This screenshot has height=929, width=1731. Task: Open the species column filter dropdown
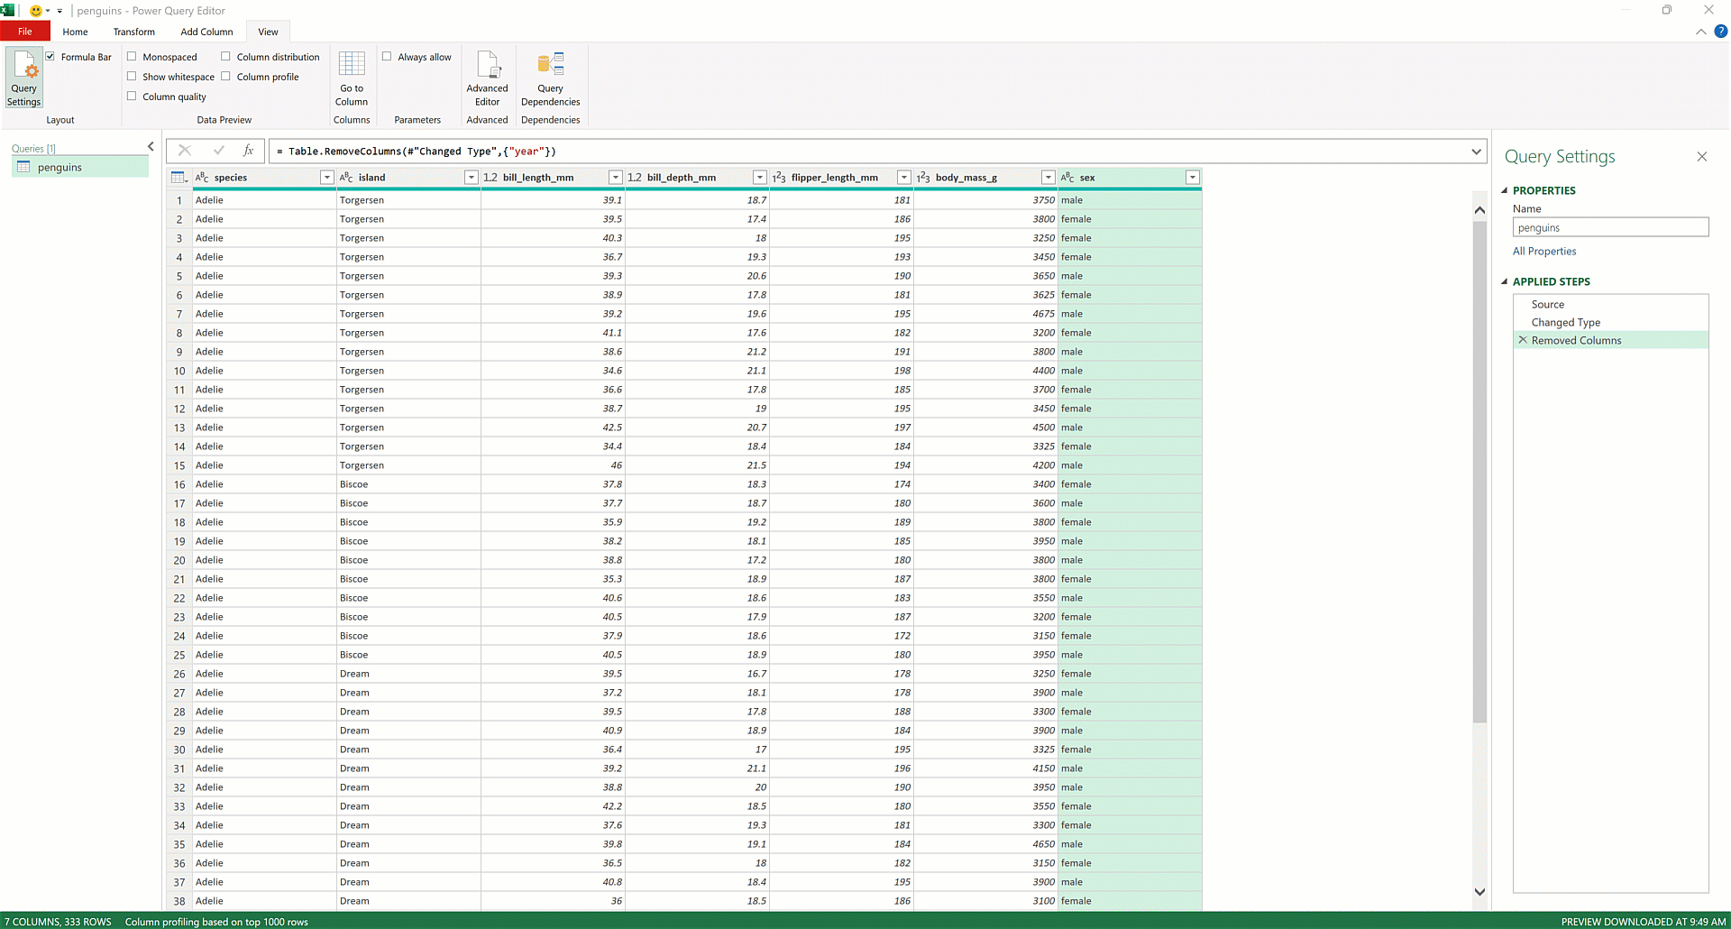click(x=326, y=177)
